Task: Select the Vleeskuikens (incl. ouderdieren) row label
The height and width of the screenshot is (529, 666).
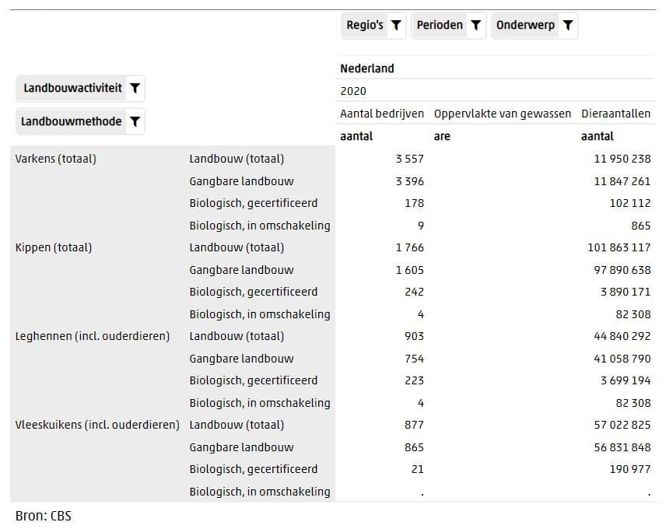Action: (97, 425)
